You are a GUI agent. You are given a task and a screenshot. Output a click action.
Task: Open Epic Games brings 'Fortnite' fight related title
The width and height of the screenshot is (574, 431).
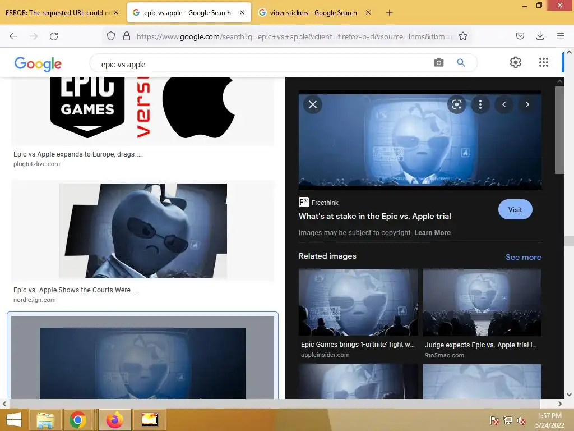(x=358, y=345)
